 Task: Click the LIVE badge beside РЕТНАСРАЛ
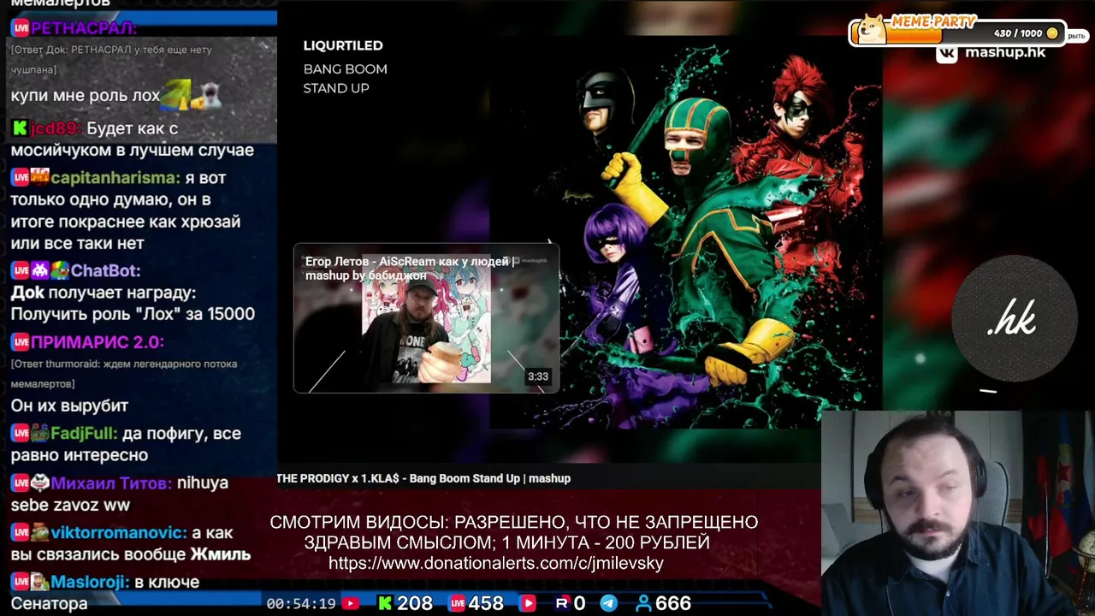21,28
